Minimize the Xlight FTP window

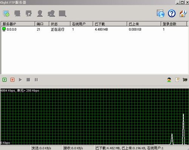(x=178, y=2)
